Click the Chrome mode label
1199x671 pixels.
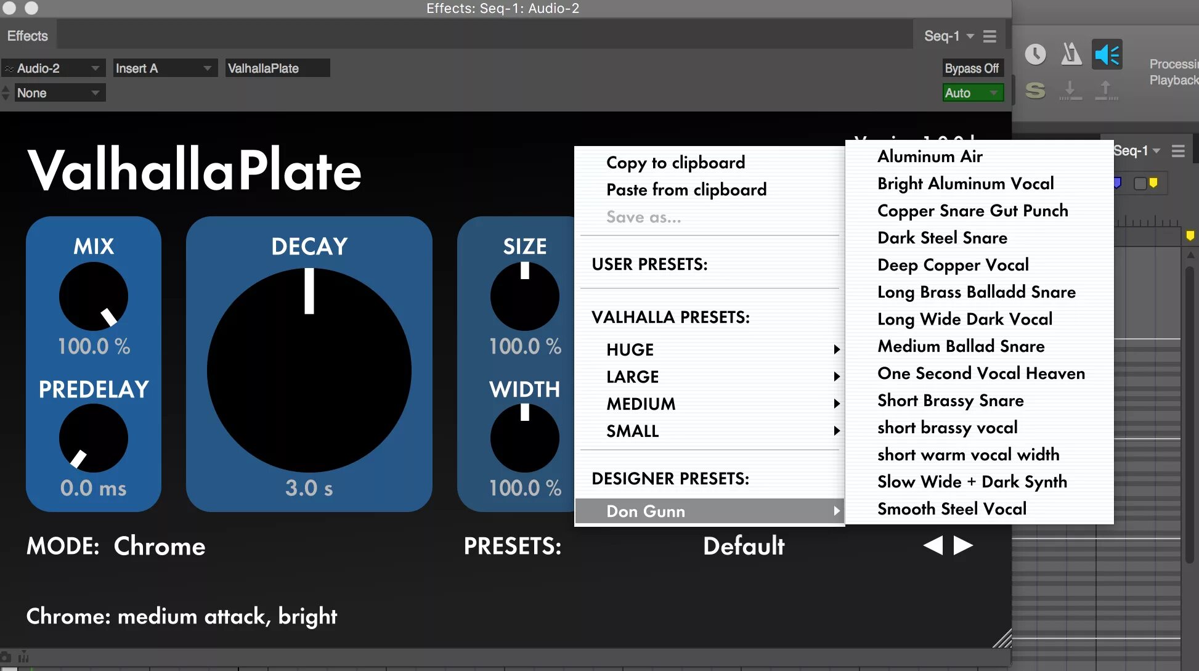pyautogui.click(x=159, y=547)
